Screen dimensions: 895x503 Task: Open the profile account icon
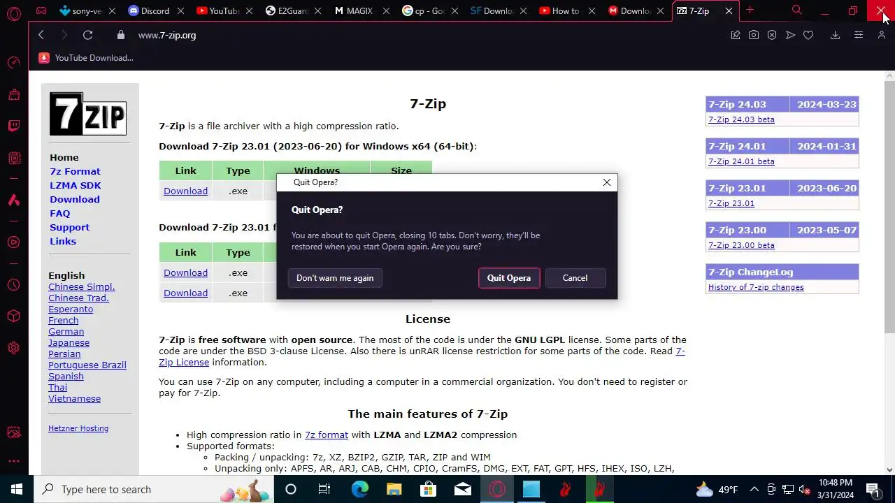pos(881,35)
